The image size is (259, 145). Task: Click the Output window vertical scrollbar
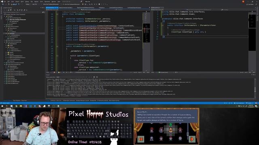pyautogui.click(x=255, y=88)
